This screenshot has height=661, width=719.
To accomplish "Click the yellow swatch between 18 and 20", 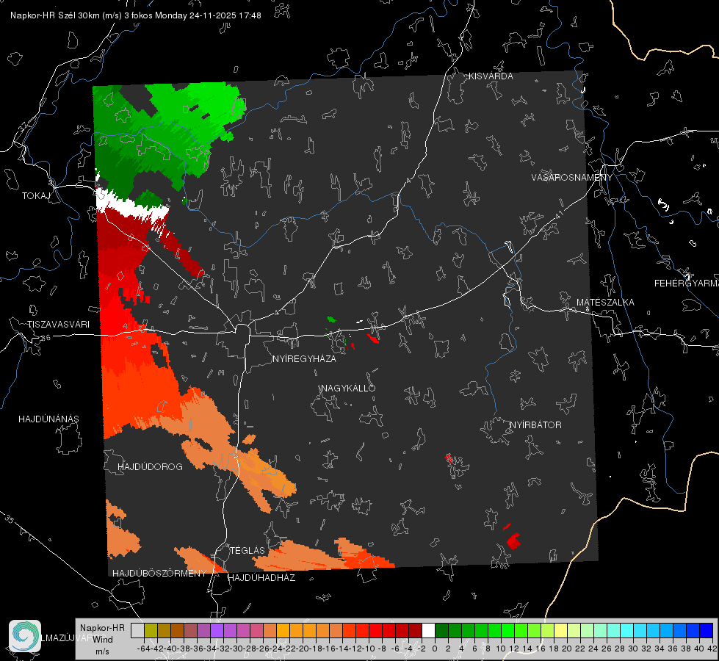I will click(561, 630).
